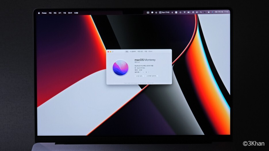Image resolution: width=269 pixels, height=151 pixels.
Task: Open the 보기 (View) menu
Action: click(60, 13)
